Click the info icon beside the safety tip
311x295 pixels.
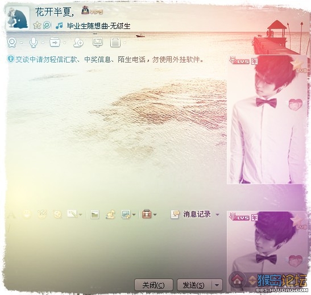click(x=11, y=59)
